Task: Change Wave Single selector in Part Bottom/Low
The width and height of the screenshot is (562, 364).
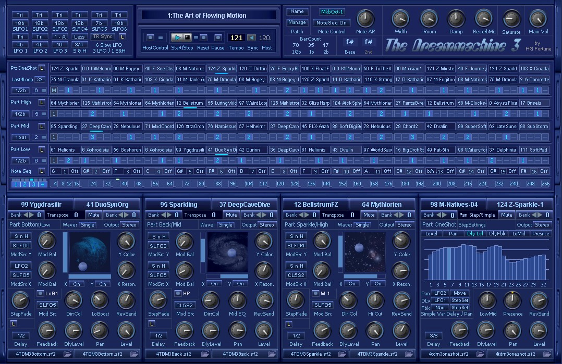Action: click(x=88, y=225)
